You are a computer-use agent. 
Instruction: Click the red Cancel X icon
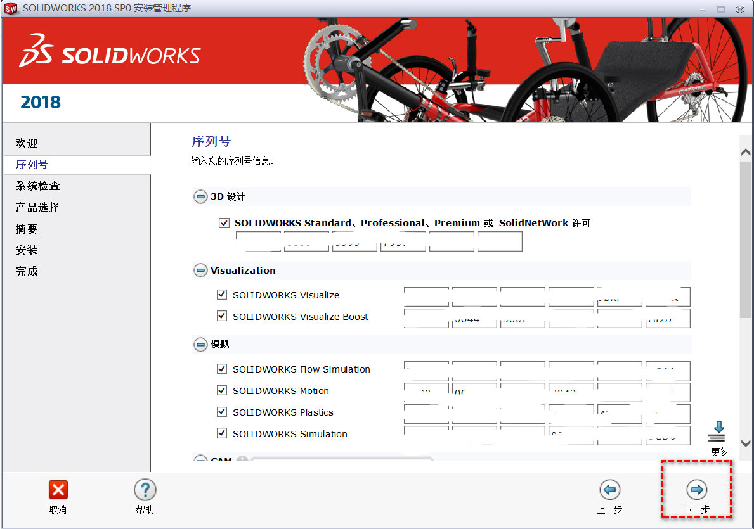tap(58, 490)
